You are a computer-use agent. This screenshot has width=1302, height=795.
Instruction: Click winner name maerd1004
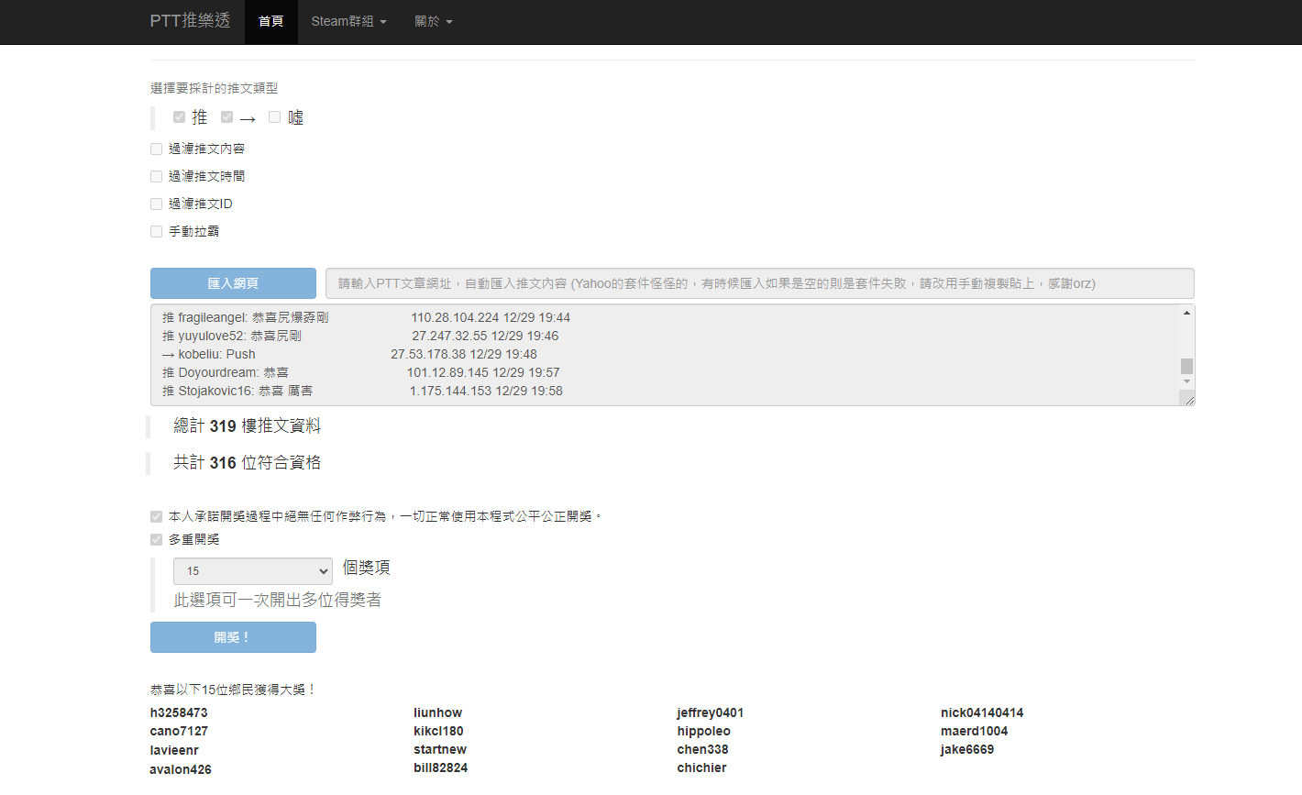[x=974, y=731]
